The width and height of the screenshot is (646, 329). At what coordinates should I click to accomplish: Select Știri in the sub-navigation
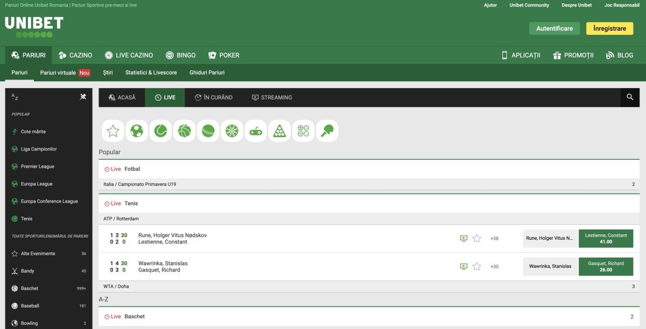[108, 73]
